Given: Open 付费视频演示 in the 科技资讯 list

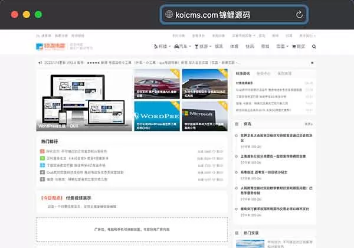Looking at the screenshot, I should point(244,83).
